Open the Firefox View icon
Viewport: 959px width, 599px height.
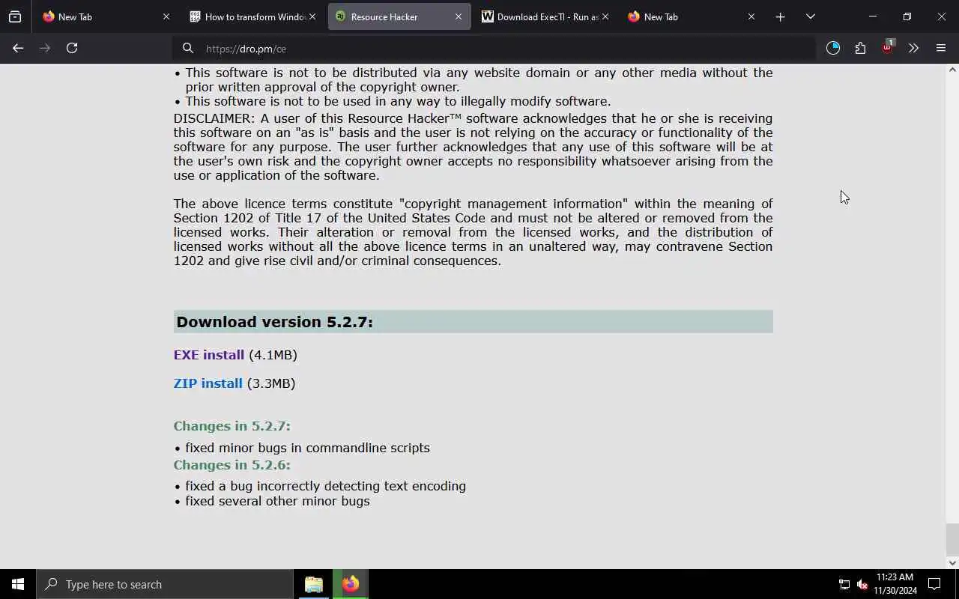pyautogui.click(x=15, y=16)
